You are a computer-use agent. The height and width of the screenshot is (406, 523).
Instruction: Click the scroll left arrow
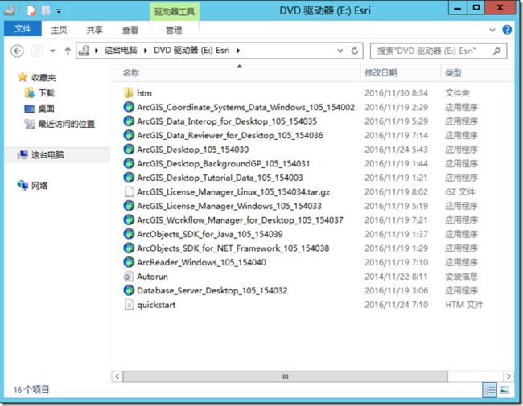[x=117, y=376]
